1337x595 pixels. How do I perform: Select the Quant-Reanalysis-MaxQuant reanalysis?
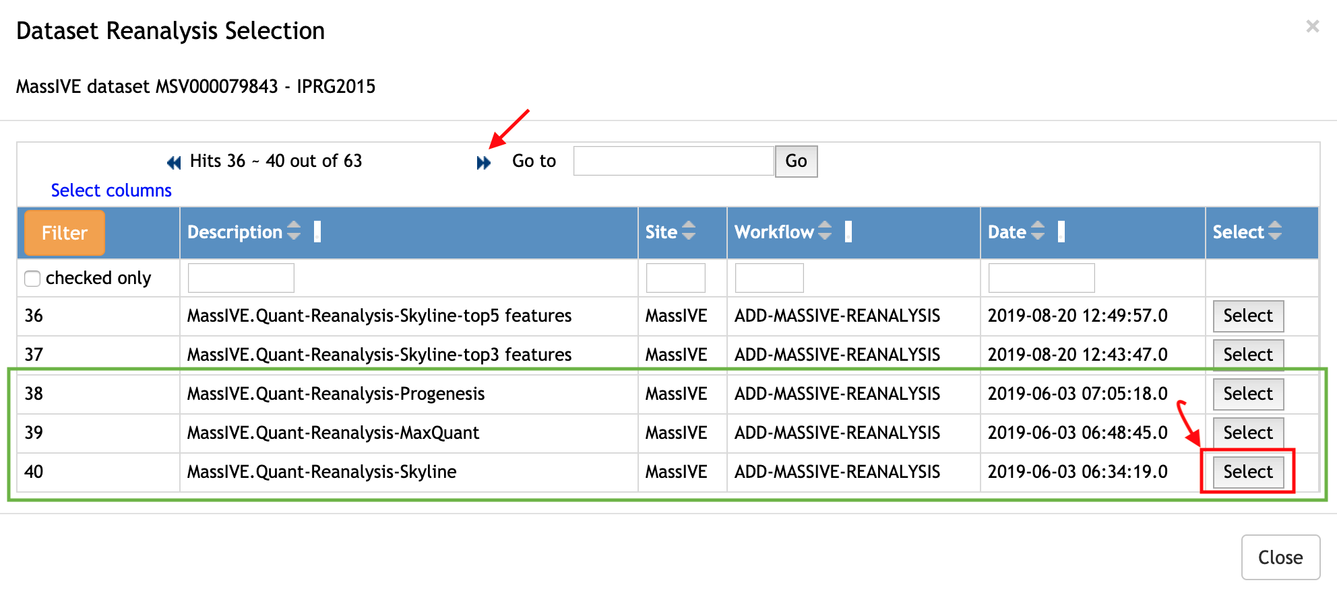[1248, 433]
